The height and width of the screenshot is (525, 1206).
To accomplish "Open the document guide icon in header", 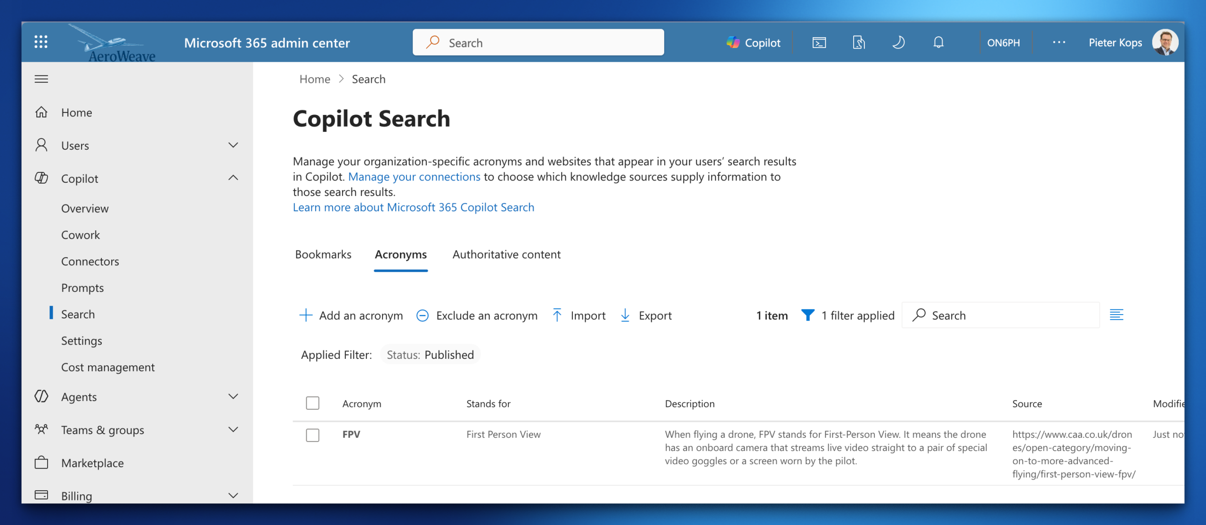I will coord(859,43).
